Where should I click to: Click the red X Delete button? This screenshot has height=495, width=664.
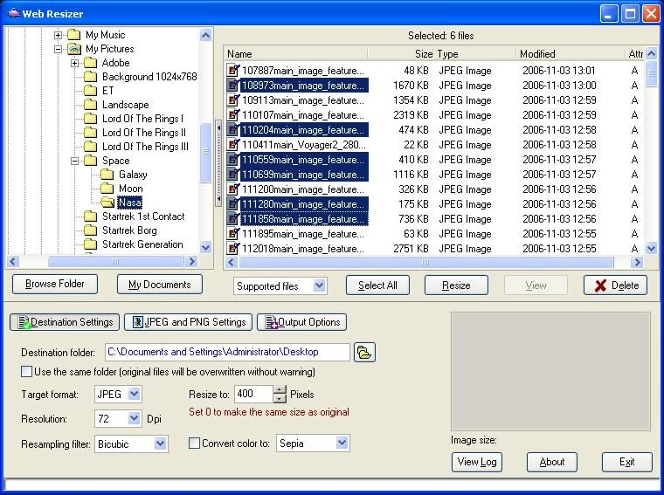[616, 285]
